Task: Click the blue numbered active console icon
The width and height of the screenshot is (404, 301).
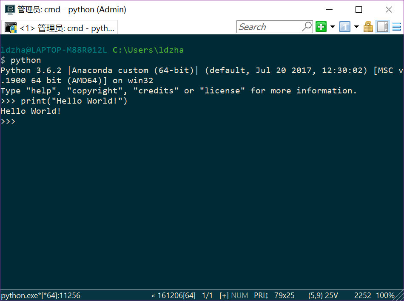Action: click(344, 26)
